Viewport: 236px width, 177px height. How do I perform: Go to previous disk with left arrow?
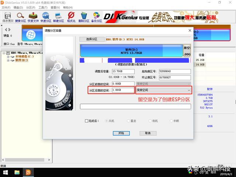point(6,29)
